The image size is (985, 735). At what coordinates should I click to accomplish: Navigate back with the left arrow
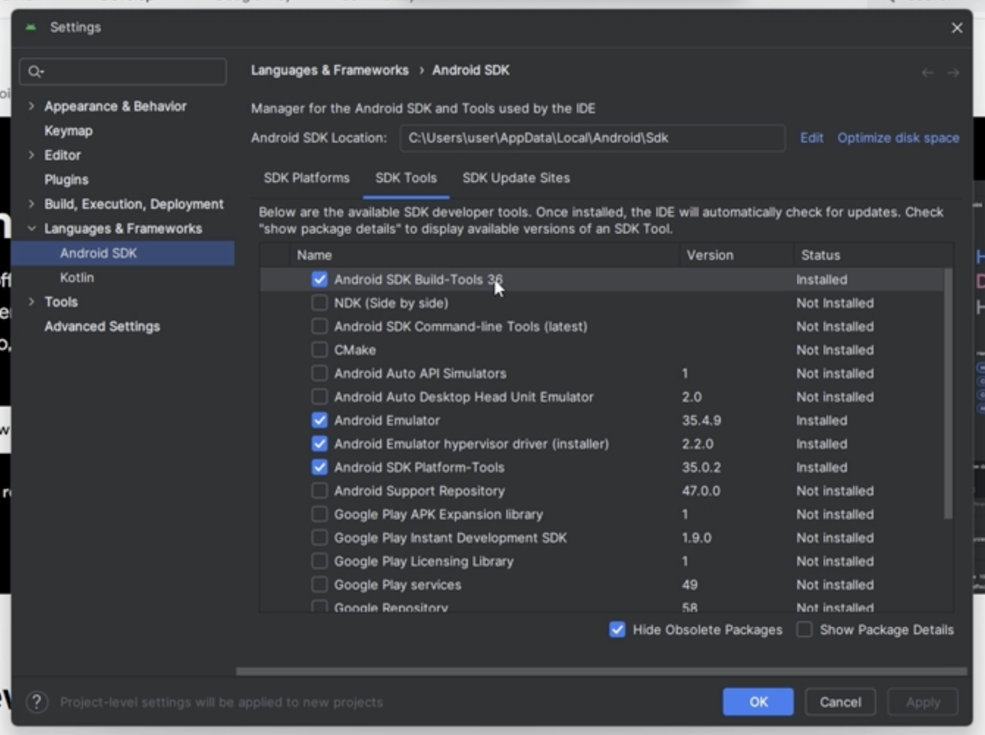click(927, 73)
